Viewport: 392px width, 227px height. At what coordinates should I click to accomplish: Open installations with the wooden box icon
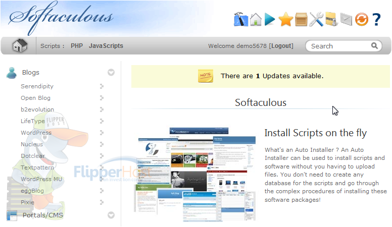click(301, 19)
